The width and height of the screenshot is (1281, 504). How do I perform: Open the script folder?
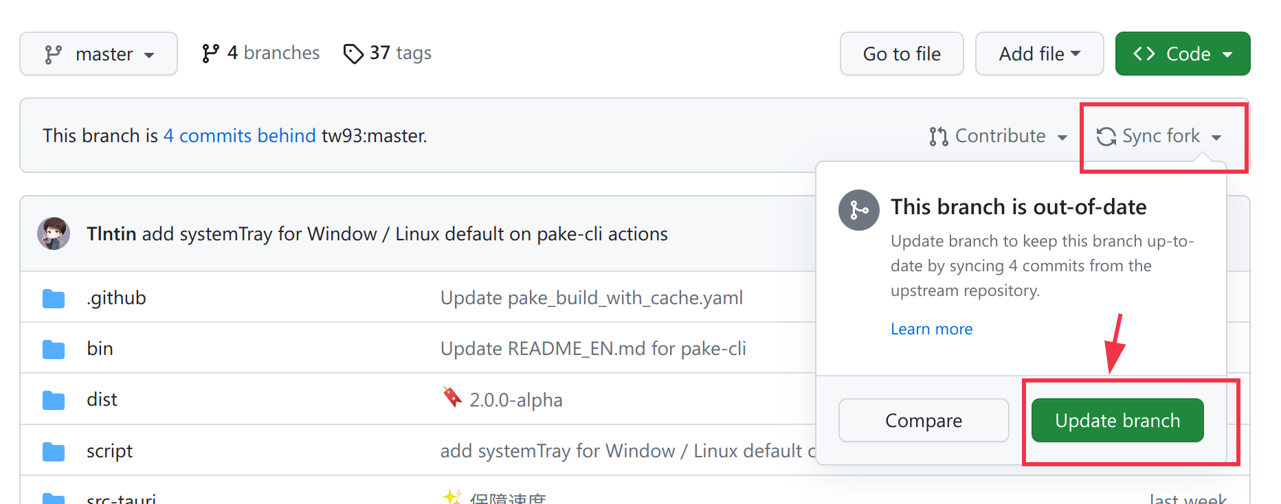tap(109, 451)
